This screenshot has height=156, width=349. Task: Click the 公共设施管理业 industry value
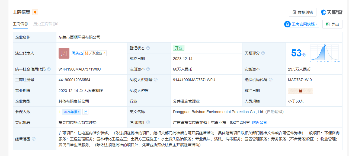(x=186, y=101)
